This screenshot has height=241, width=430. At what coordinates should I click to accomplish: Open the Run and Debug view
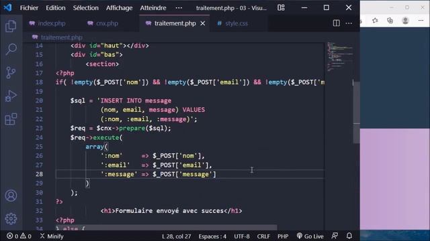point(11,96)
